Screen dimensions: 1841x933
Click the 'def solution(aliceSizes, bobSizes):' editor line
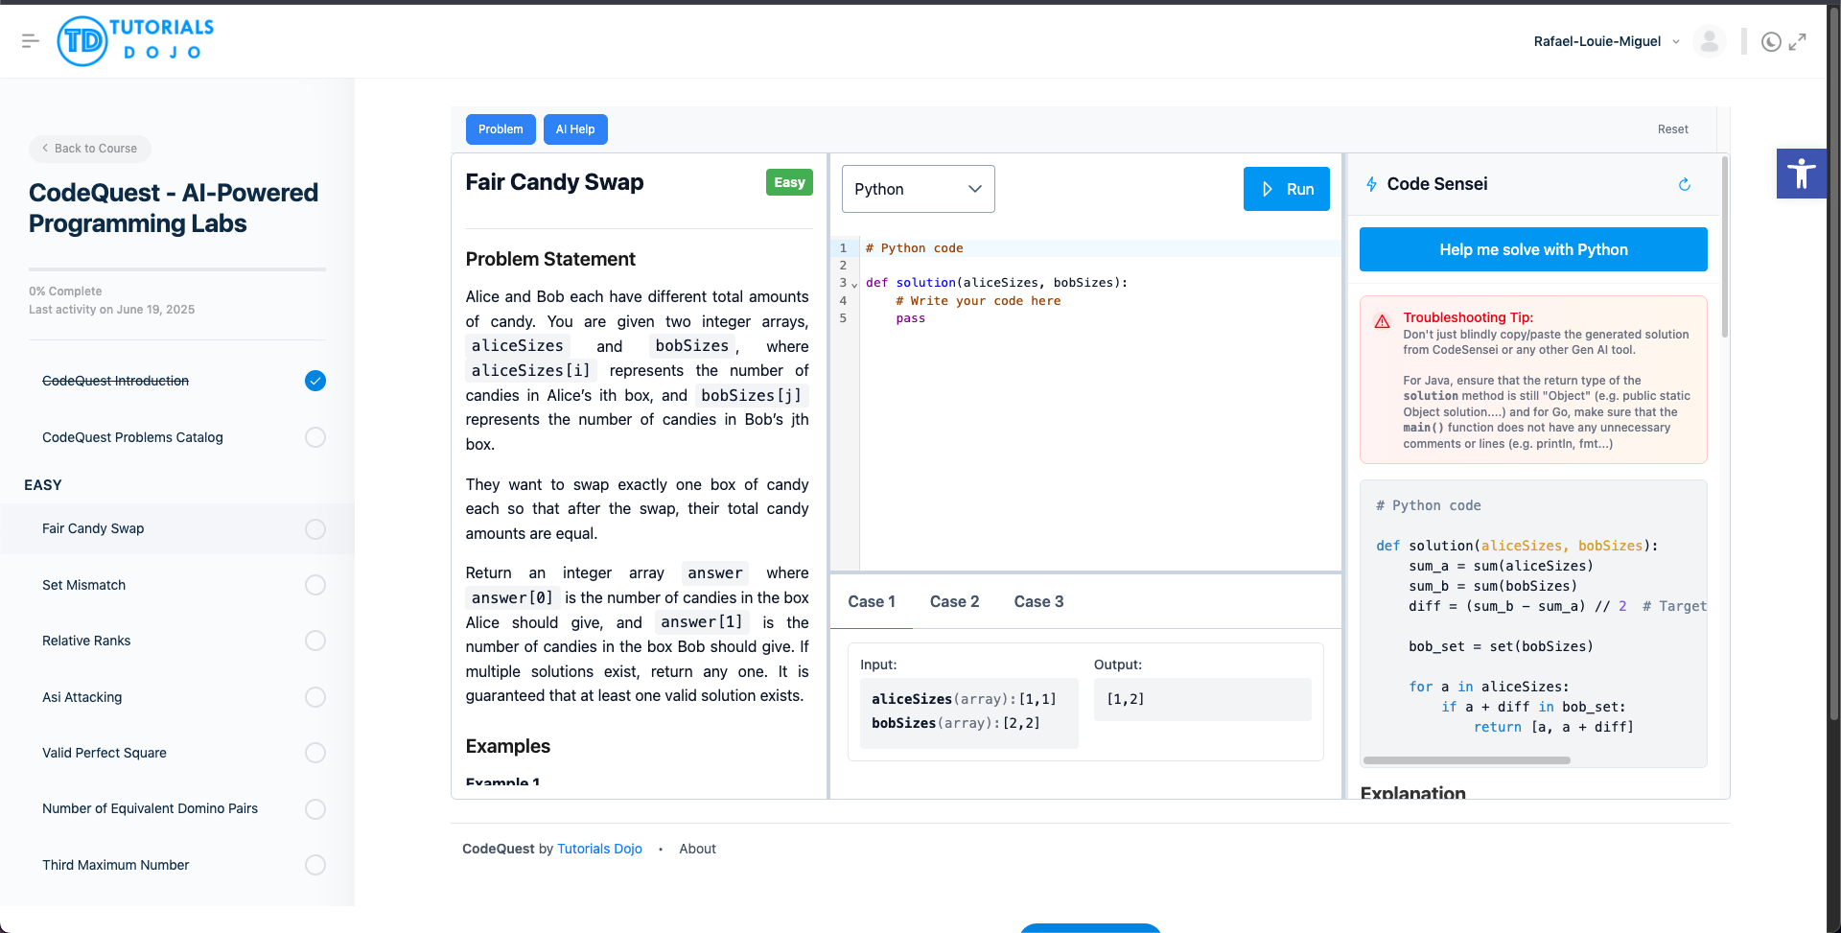(996, 283)
